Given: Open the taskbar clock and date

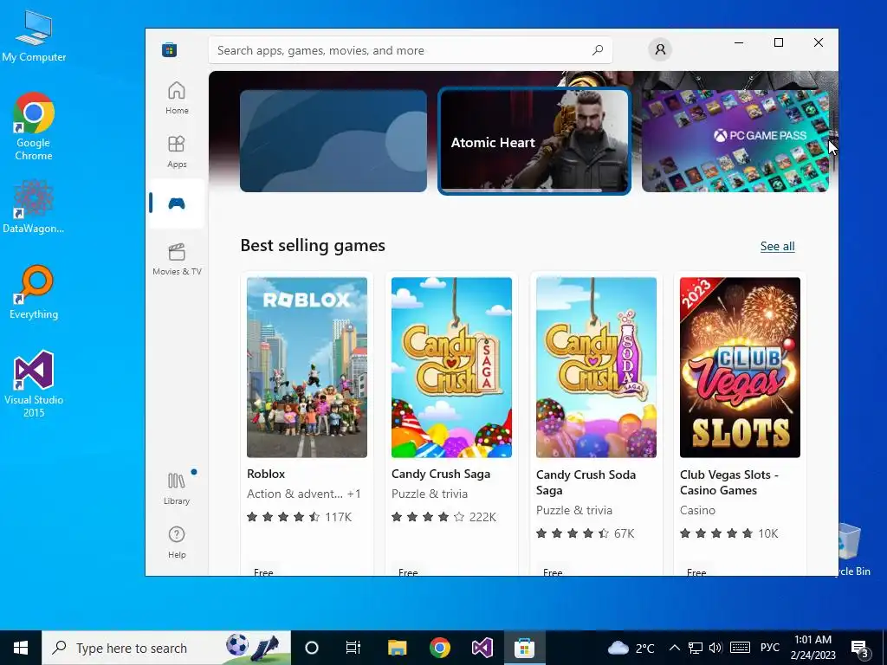Looking at the screenshot, I should pyautogui.click(x=813, y=648).
